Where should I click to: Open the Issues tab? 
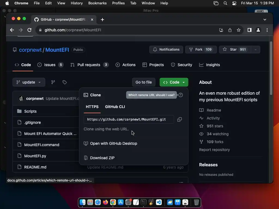coord(50,65)
